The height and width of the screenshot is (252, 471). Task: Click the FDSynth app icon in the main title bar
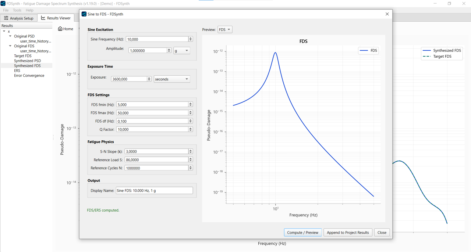click(x=4, y=3)
